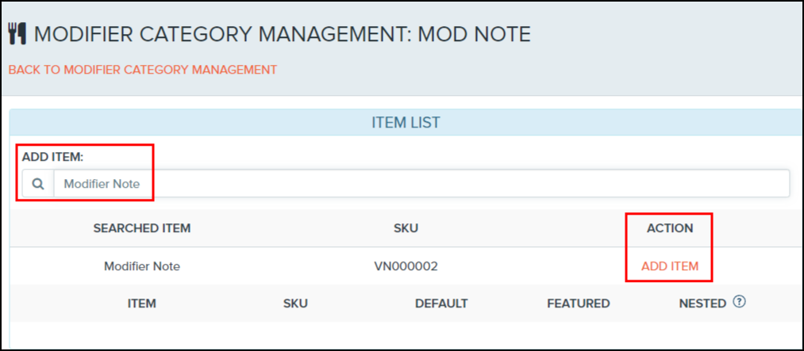Select the ITEM LIST panel header
This screenshot has height=351, width=804.
click(406, 122)
